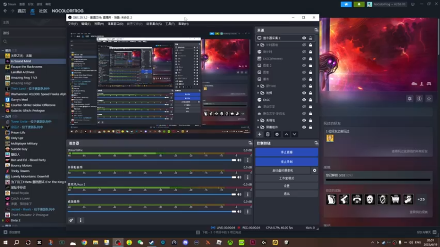440x247 pixels.
Task: Pop out the Sources dock panel
Action: [x=316, y=30]
